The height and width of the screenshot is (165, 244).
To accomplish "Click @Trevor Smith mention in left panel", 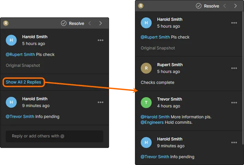I will tap(20, 117).
